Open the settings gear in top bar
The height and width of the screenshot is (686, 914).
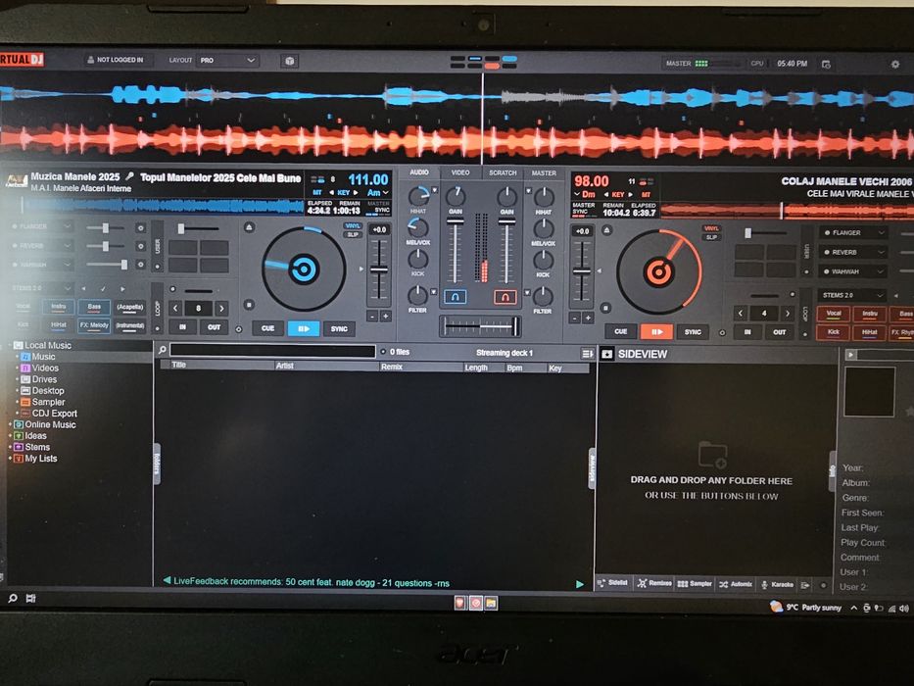tap(895, 64)
